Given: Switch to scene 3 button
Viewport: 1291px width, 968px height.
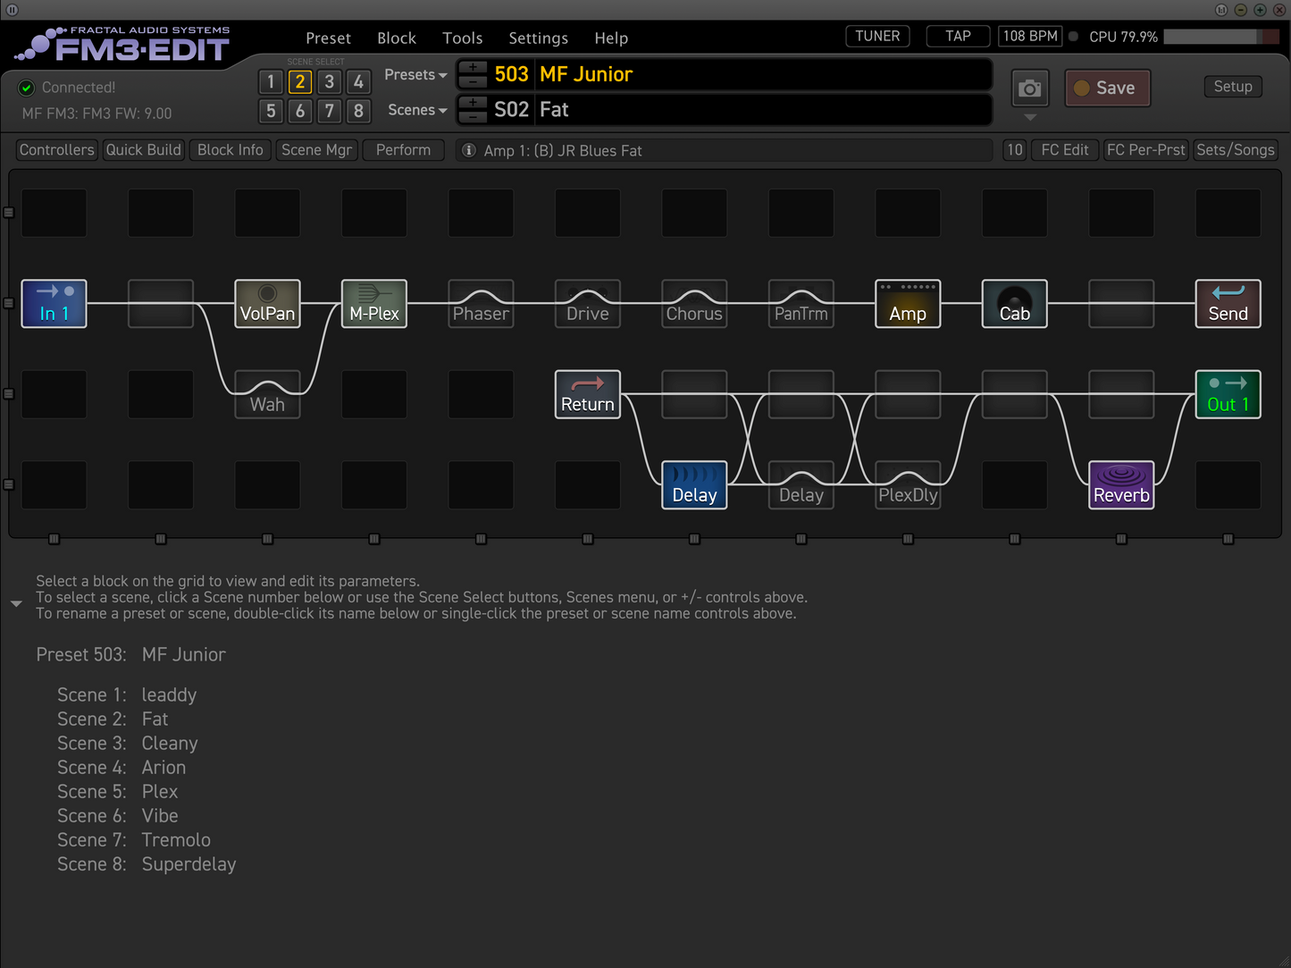Looking at the screenshot, I should tap(330, 82).
